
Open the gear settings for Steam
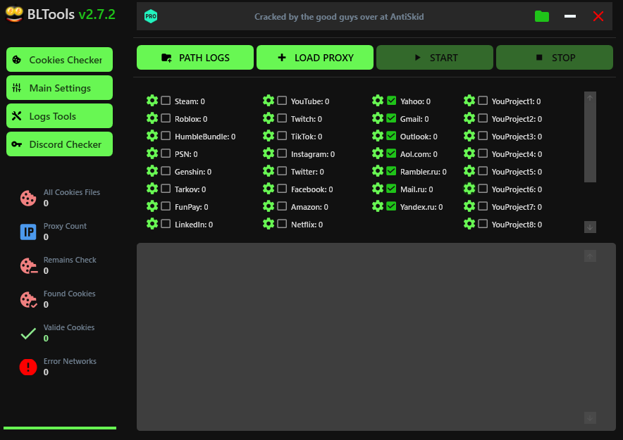(152, 101)
